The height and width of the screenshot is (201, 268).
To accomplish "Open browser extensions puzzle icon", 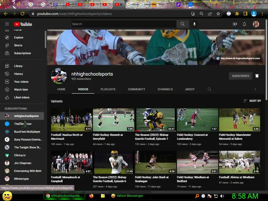I will click(237, 14).
